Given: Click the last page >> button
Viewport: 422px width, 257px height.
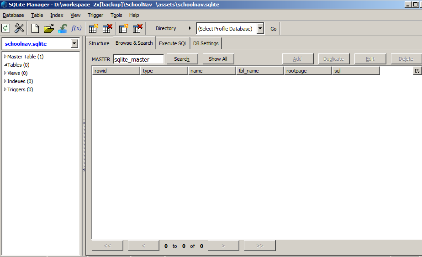Looking at the screenshot, I should tap(260, 246).
